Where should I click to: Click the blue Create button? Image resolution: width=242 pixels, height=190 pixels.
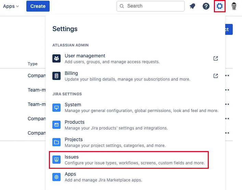pyautogui.click(x=38, y=6)
